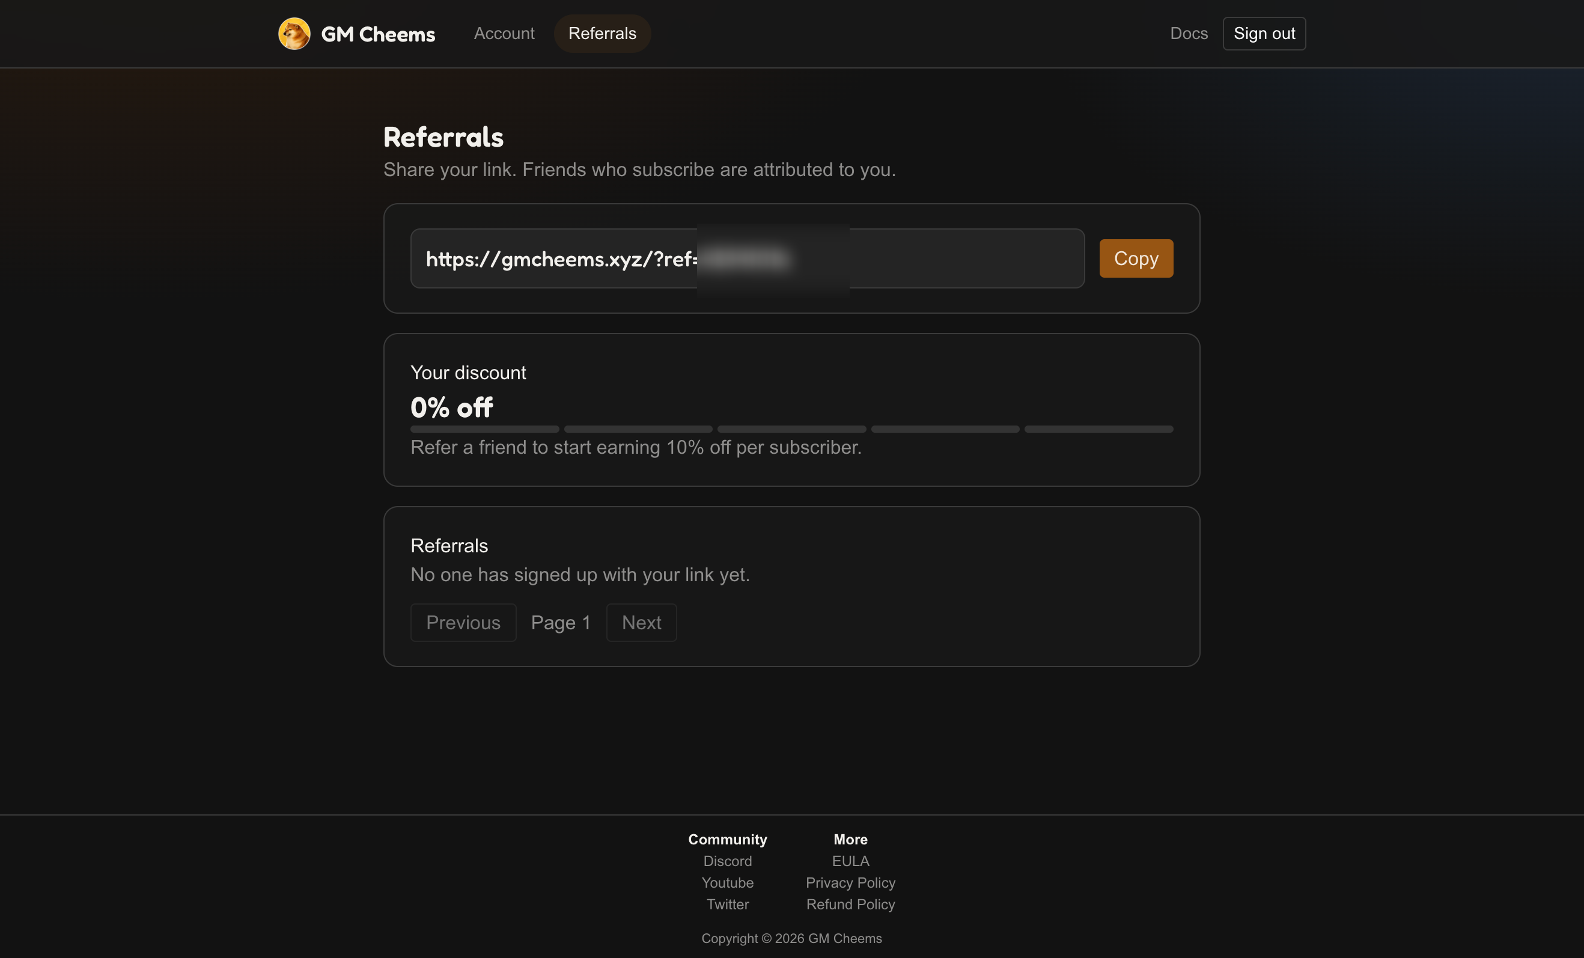1584x958 pixels.
Task: Click the middle discount progress segment
Action: coord(791,429)
